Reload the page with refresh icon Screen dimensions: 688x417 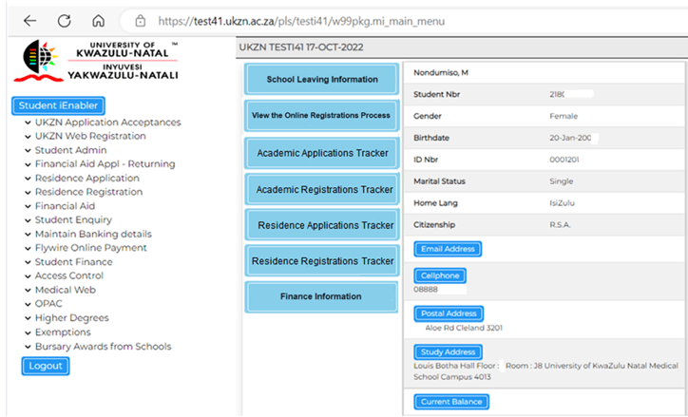pos(64,20)
